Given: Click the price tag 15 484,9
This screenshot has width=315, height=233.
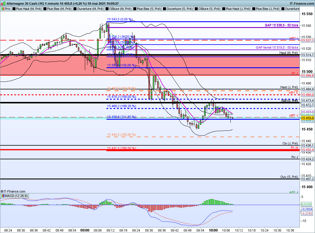Looking at the screenshot, I should (x=307, y=89).
